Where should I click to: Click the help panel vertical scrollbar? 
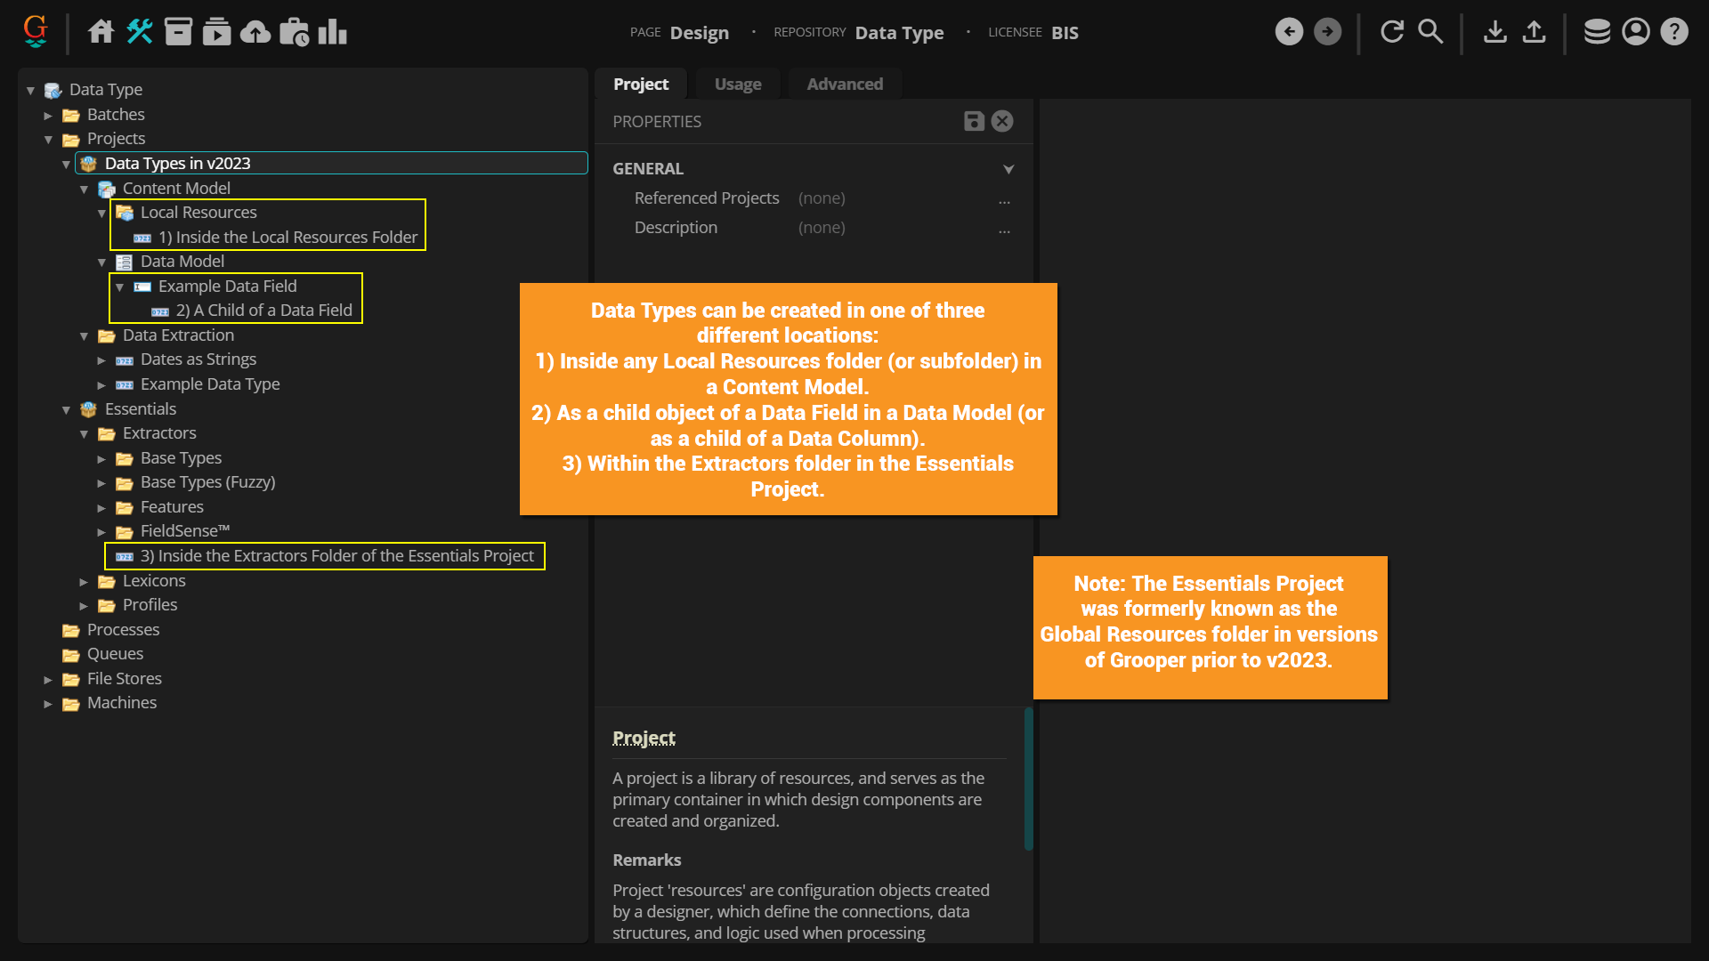click(x=1028, y=779)
